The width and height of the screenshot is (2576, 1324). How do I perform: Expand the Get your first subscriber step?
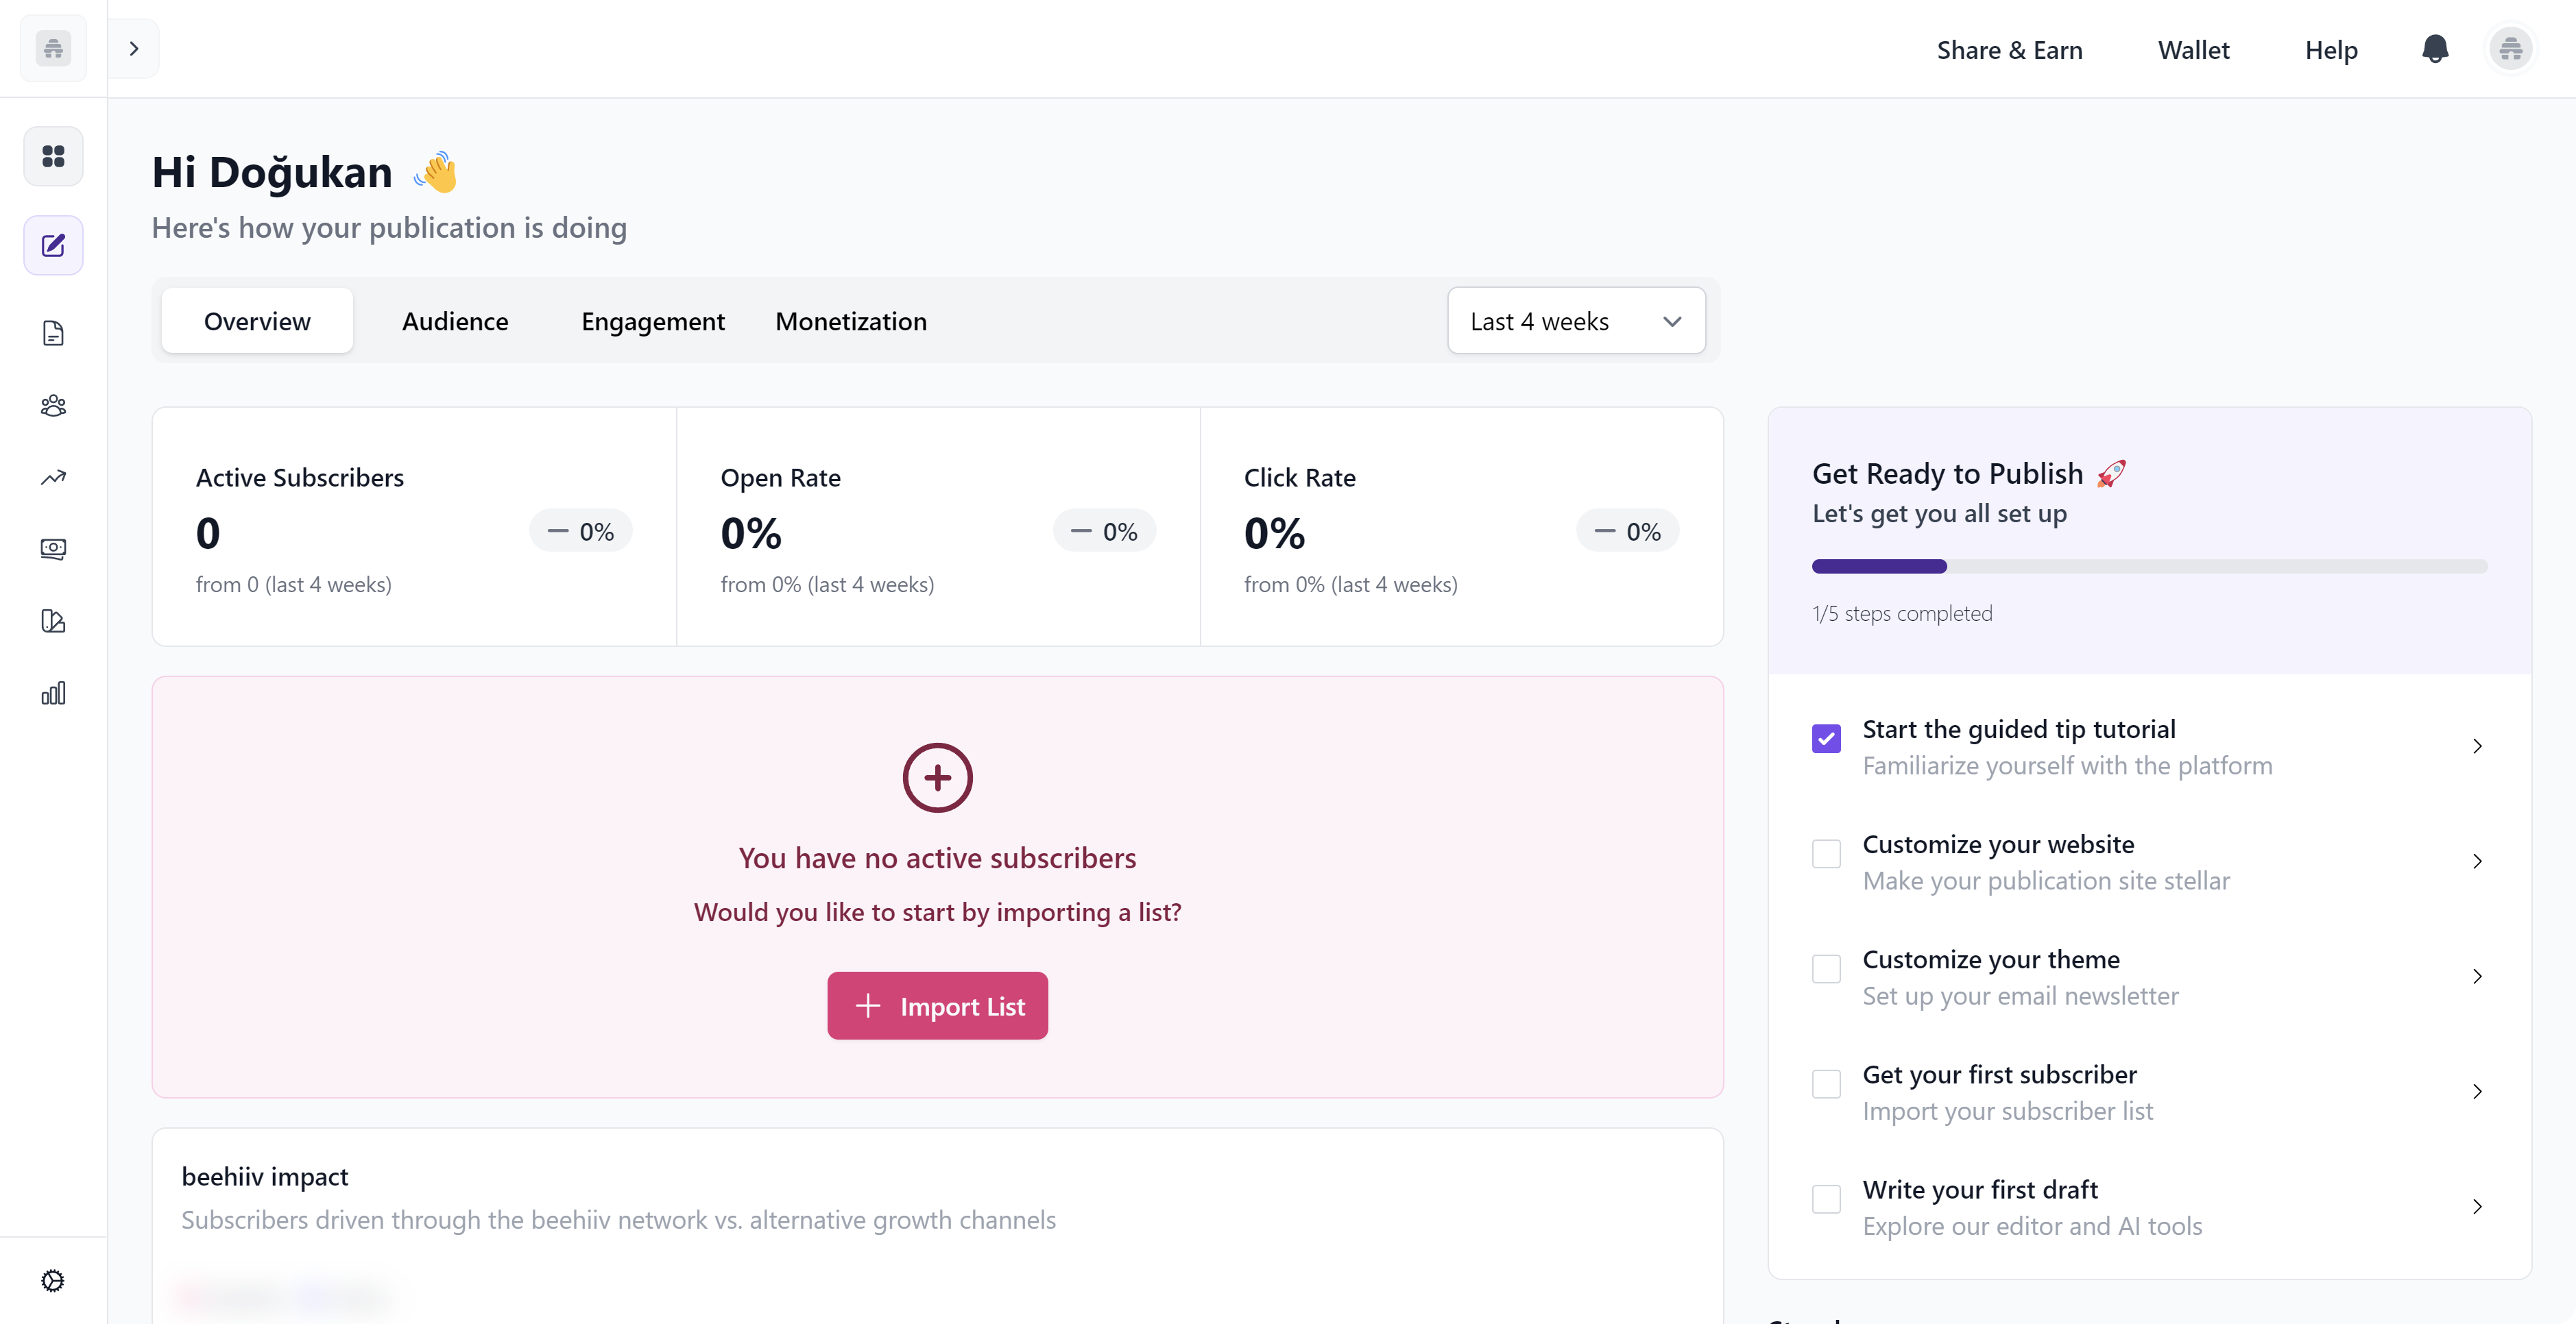tap(2477, 1091)
